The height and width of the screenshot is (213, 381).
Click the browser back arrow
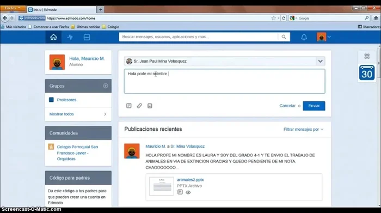(x=5, y=18)
